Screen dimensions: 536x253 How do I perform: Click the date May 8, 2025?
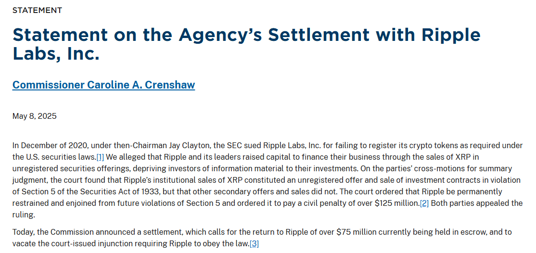[35, 116]
